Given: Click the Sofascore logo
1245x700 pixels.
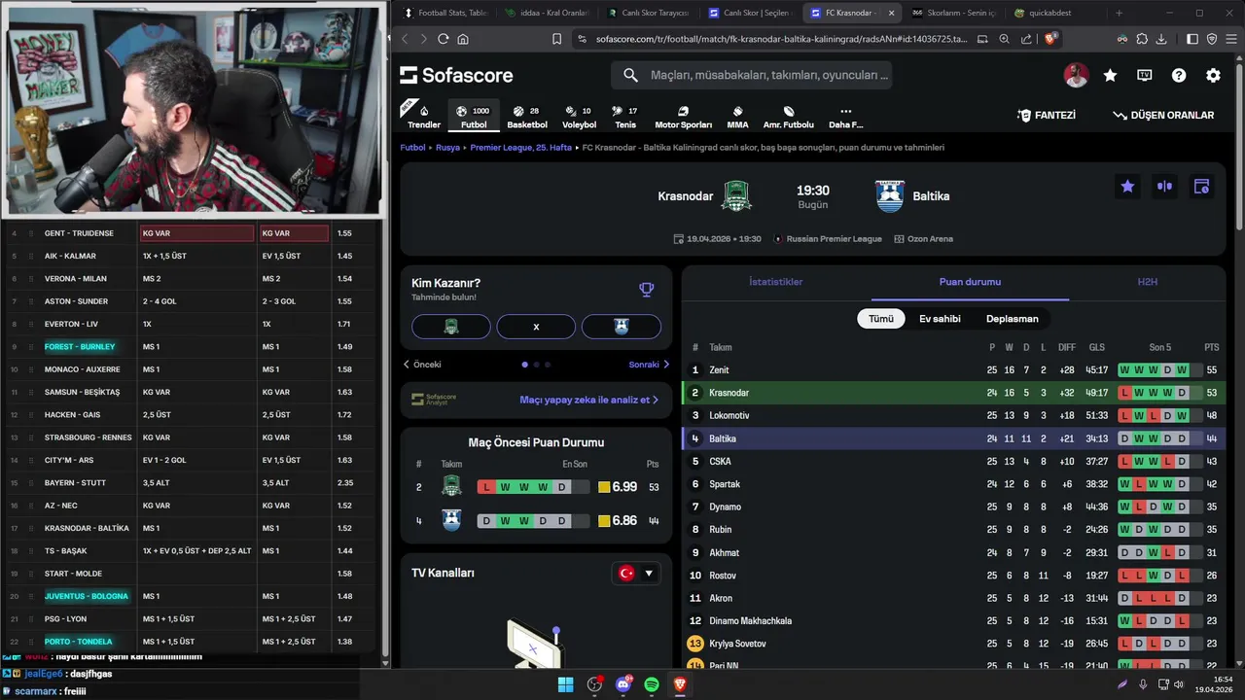Looking at the screenshot, I should 456,75.
